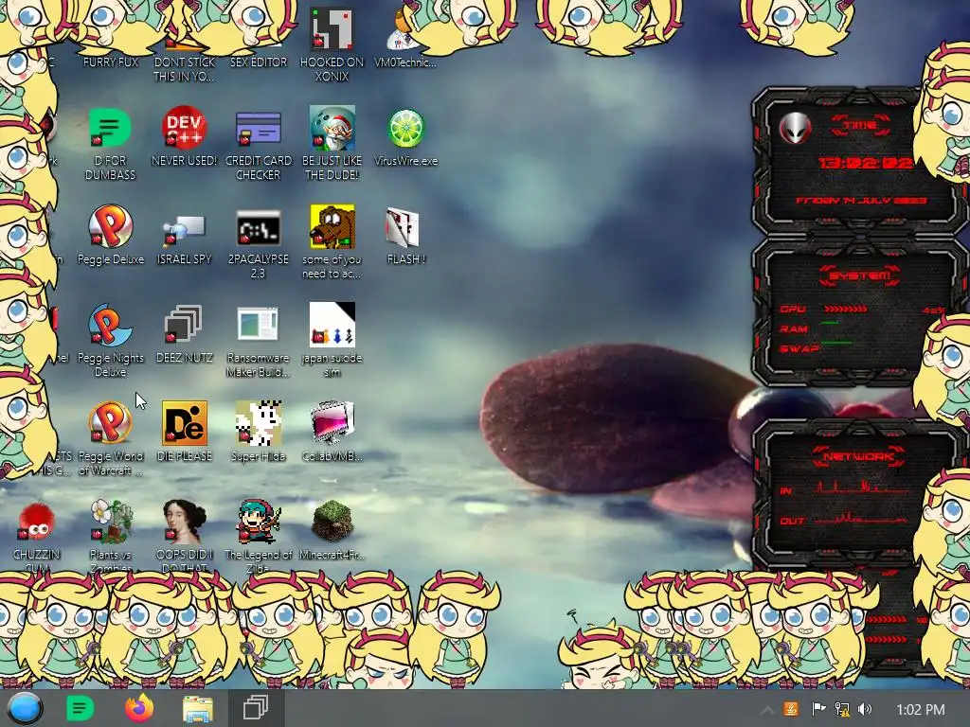
Task: Open the volume speaker tray icon
Action: pyautogui.click(x=865, y=709)
